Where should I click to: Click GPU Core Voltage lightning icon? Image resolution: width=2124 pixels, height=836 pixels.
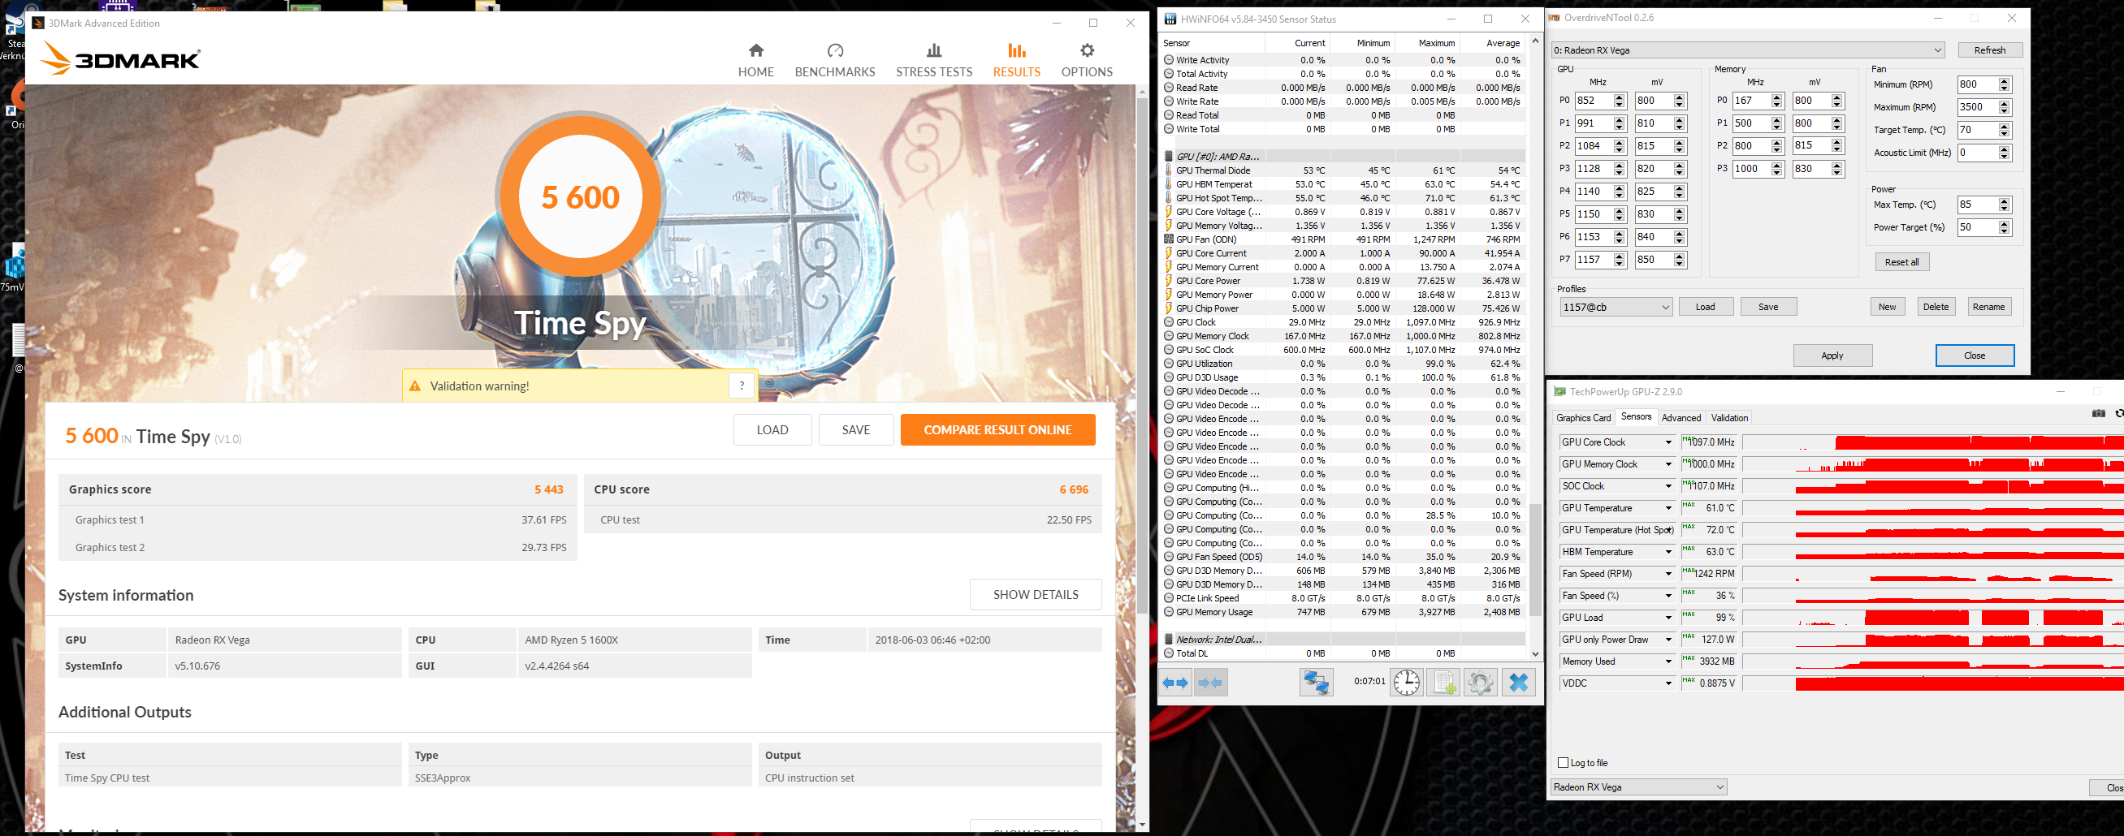[x=1168, y=212]
